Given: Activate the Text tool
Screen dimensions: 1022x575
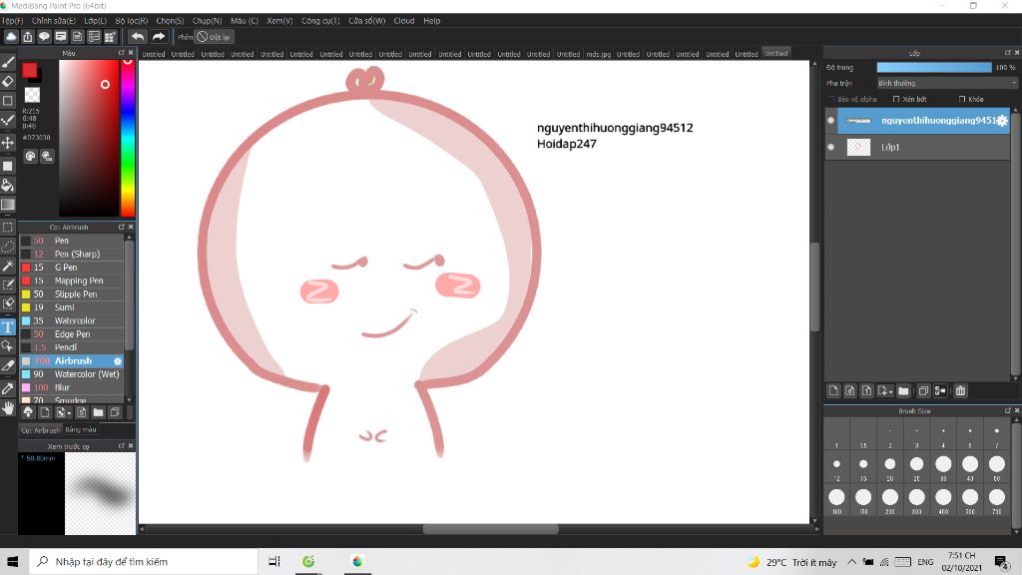Looking at the screenshot, I should click(x=8, y=326).
